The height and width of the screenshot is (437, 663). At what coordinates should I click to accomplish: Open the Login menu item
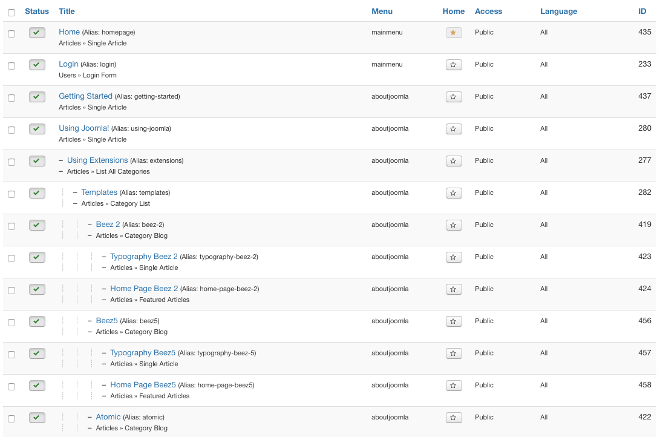click(68, 64)
